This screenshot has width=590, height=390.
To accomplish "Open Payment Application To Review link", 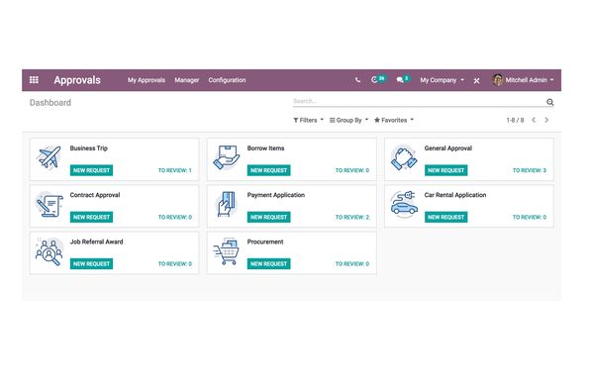I will (352, 217).
